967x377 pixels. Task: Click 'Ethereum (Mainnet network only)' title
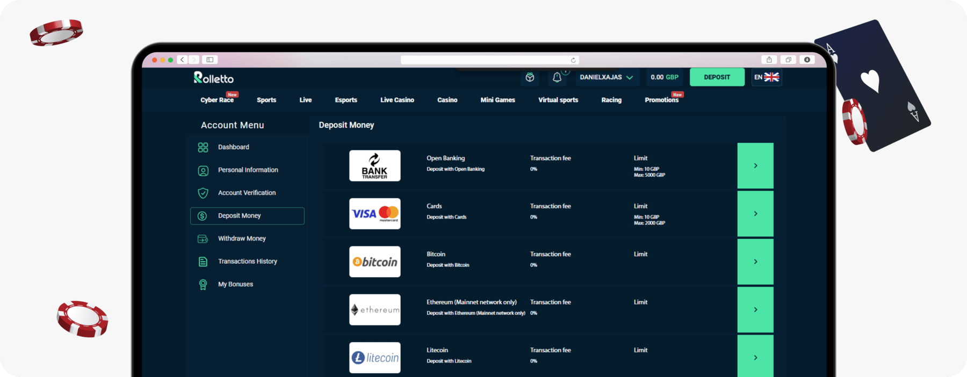point(472,302)
